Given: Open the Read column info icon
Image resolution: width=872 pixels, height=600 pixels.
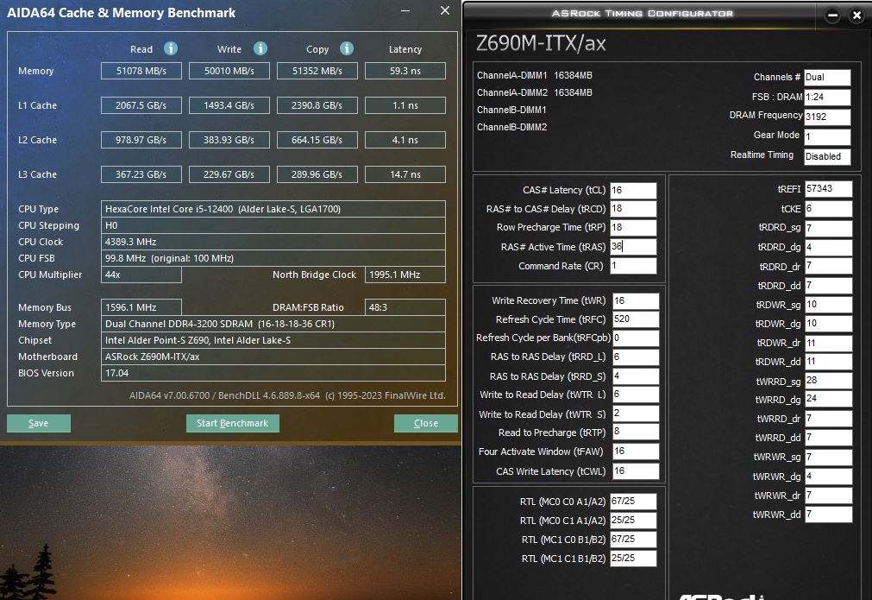Looking at the screenshot, I should coord(171,48).
